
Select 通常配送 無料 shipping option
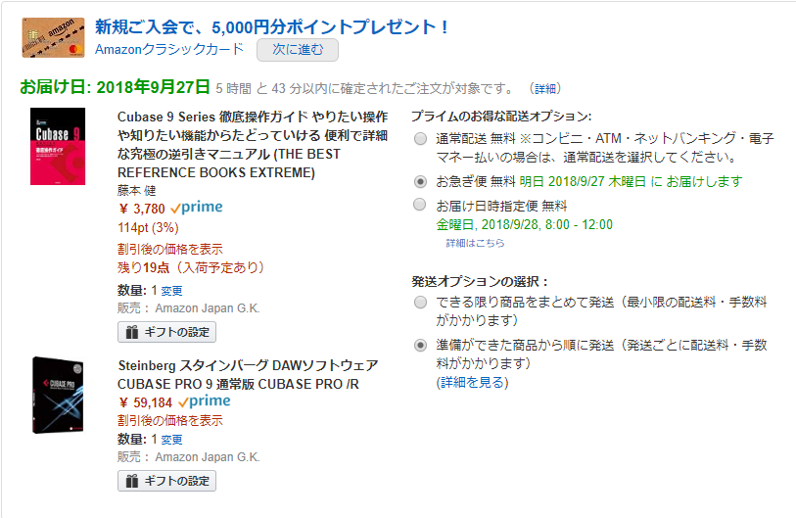[x=420, y=139]
